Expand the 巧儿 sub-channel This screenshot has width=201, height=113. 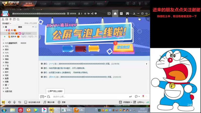[x=4, y=46]
